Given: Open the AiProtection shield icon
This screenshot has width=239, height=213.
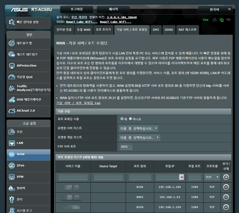Looking at the screenshot, I should [12, 66].
